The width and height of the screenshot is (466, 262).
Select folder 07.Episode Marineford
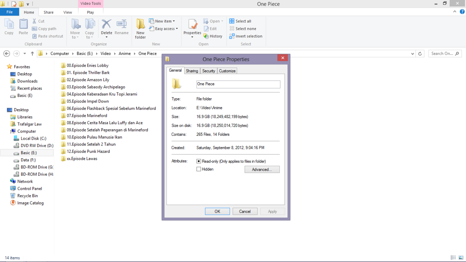point(84,116)
